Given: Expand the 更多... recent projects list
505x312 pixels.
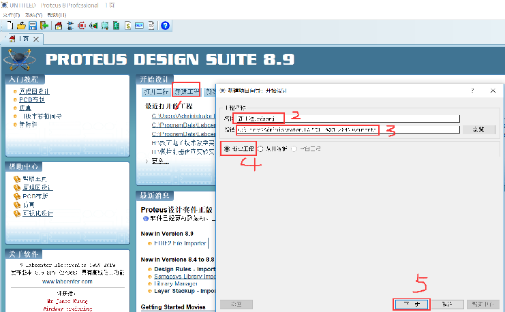Looking at the screenshot, I should coord(160,161).
